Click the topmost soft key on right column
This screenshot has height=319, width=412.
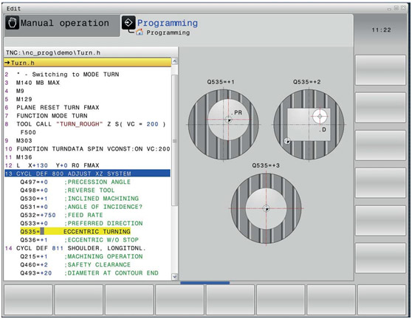pos(380,70)
